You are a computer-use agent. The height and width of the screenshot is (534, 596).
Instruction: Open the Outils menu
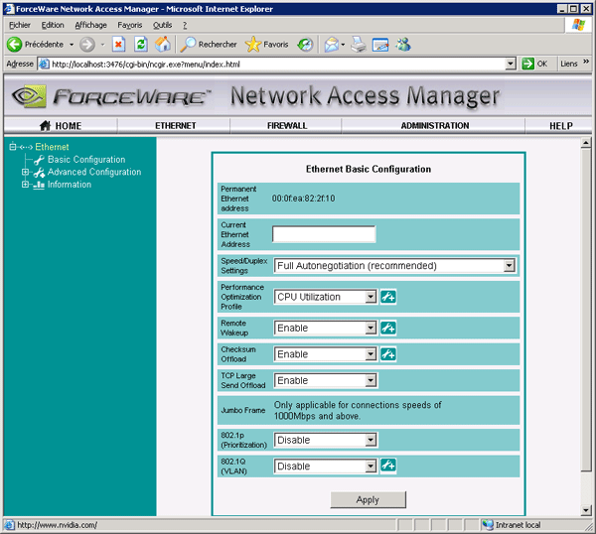point(162,25)
